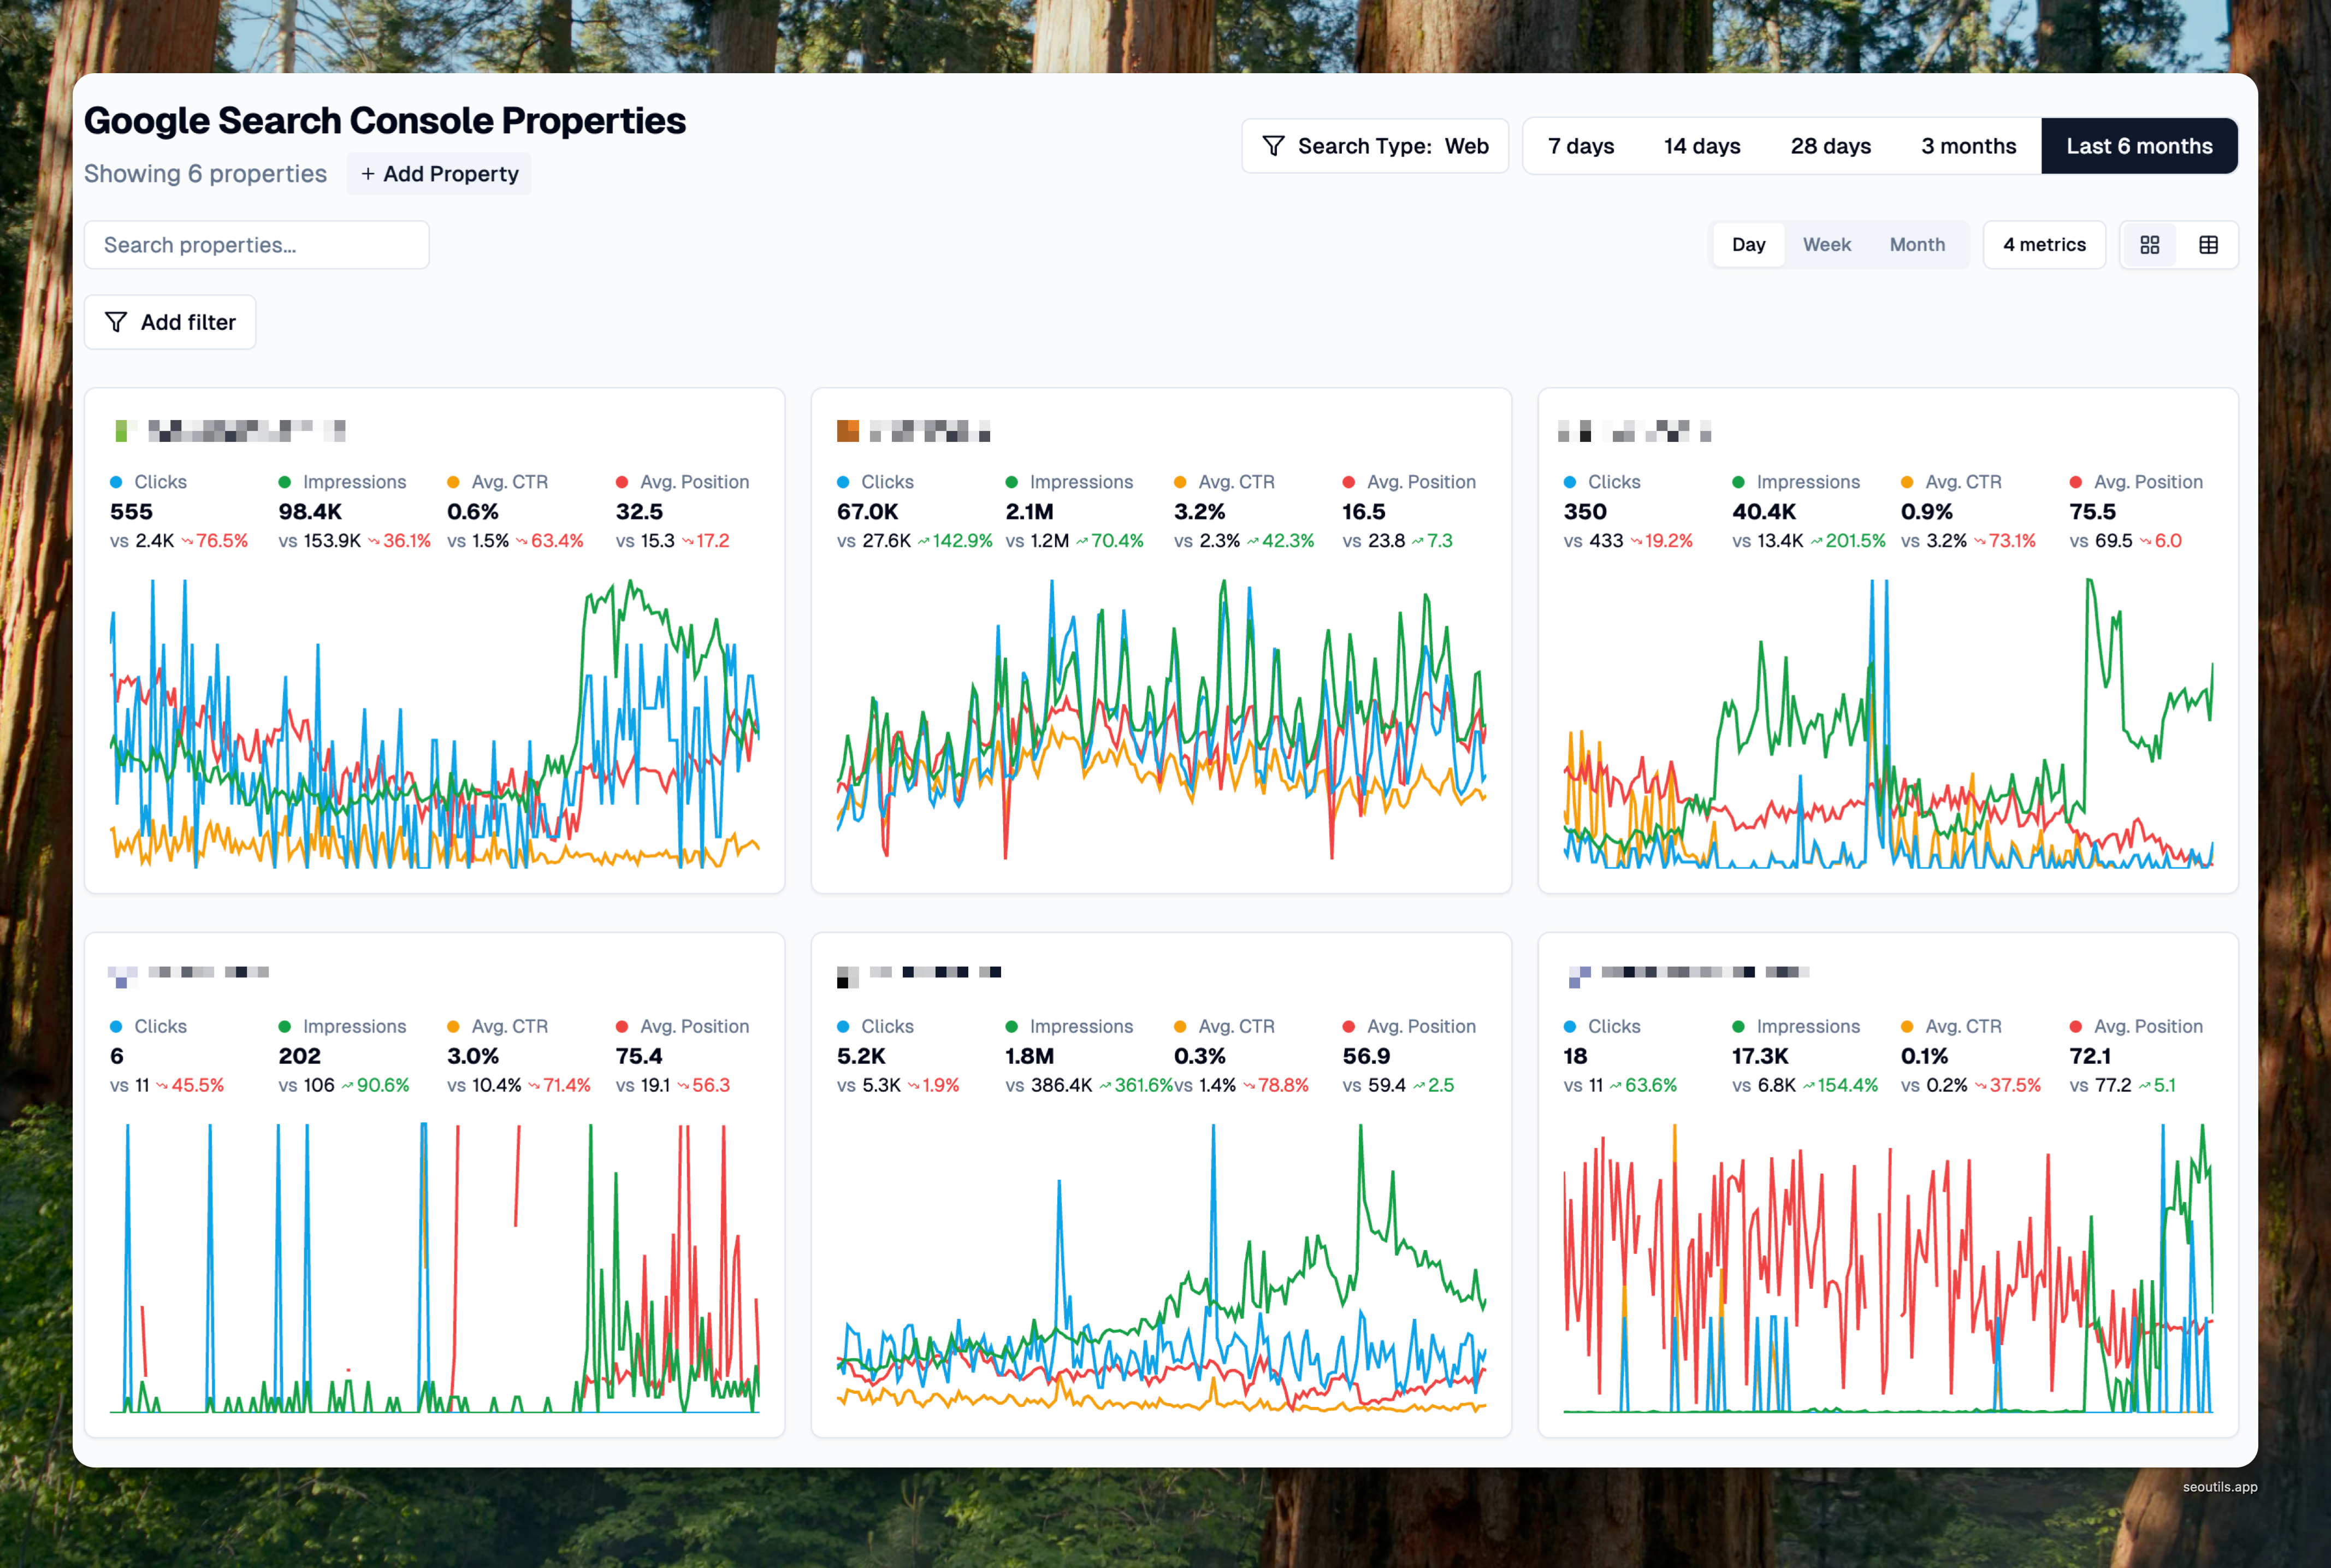Click the plus icon beside Add Property
The image size is (2331, 1568).
point(368,174)
